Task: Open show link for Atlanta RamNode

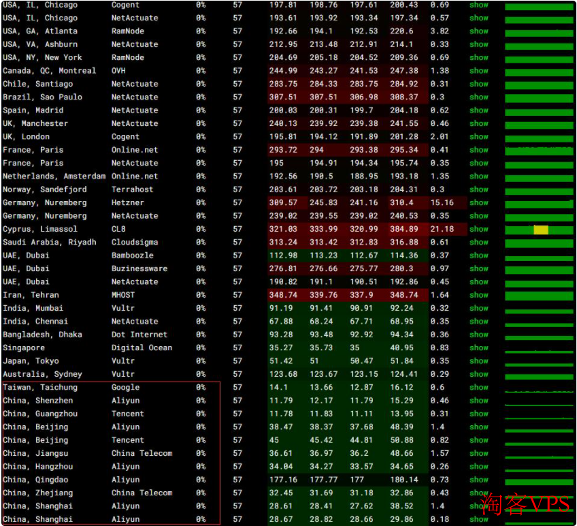Action: click(479, 31)
